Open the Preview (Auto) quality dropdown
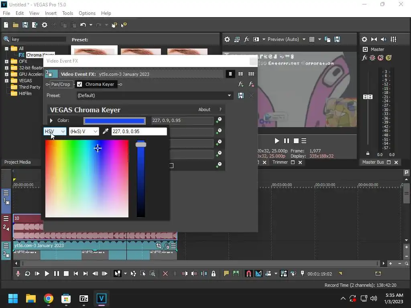This screenshot has width=411, height=308. tap(304, 39)
